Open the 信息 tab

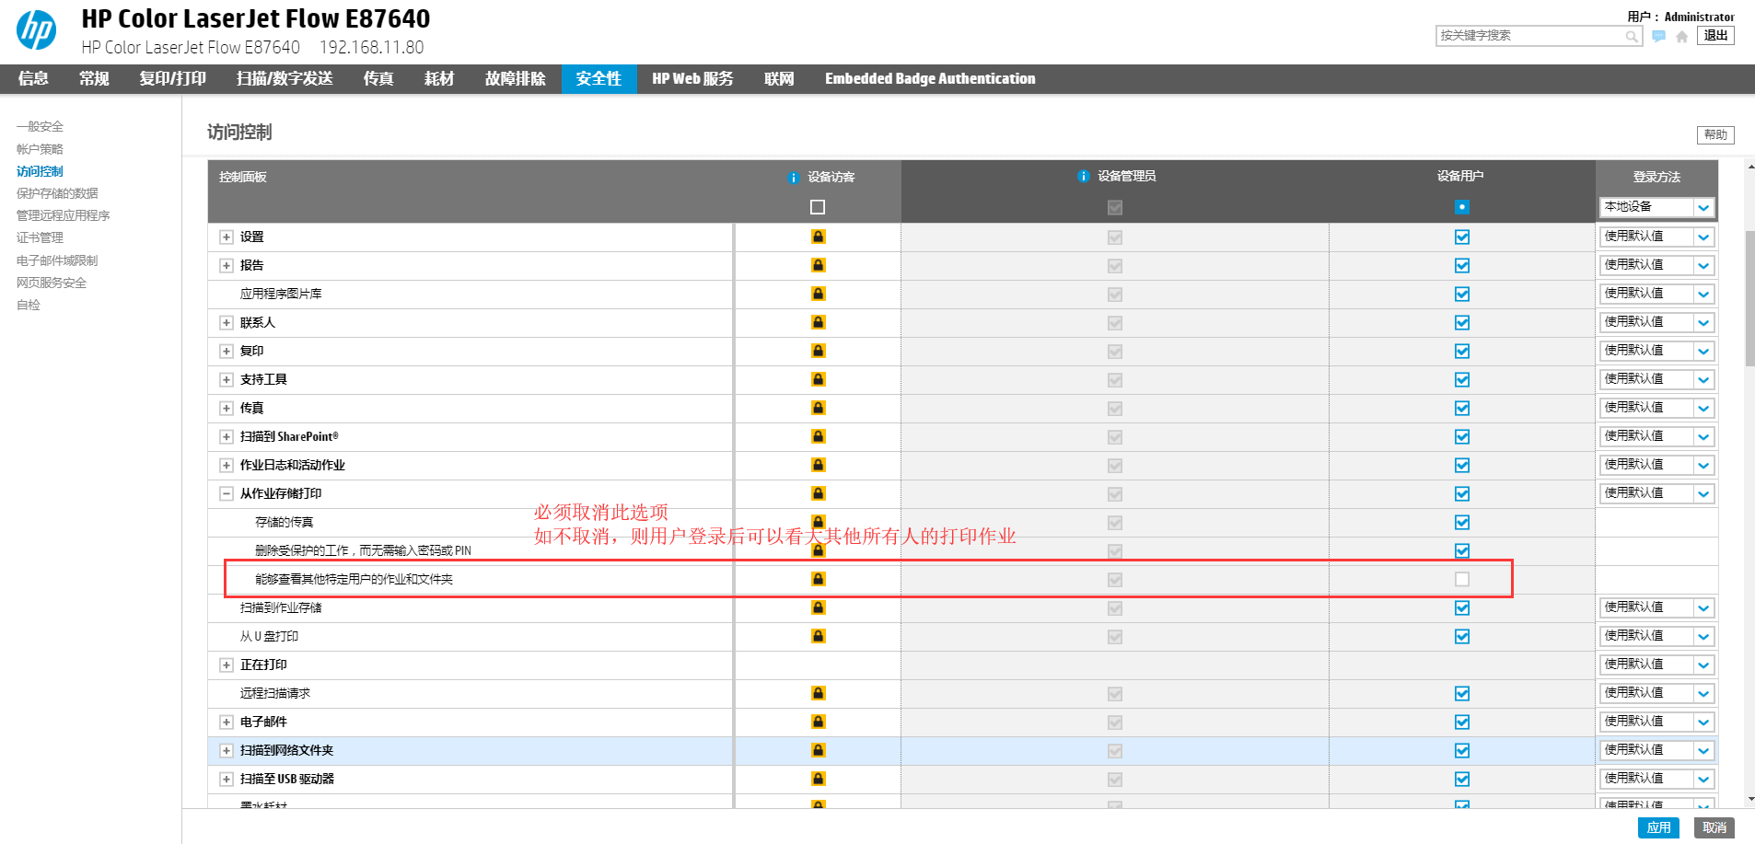33,79
